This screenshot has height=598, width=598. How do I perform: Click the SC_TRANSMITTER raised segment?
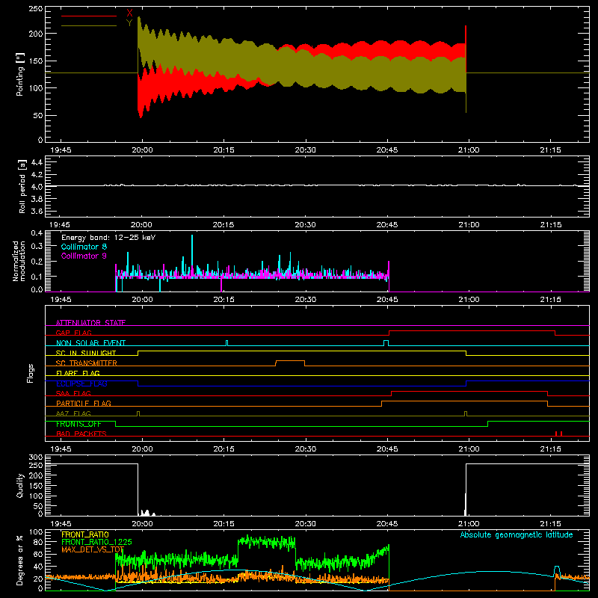click(x=290, y=361)
